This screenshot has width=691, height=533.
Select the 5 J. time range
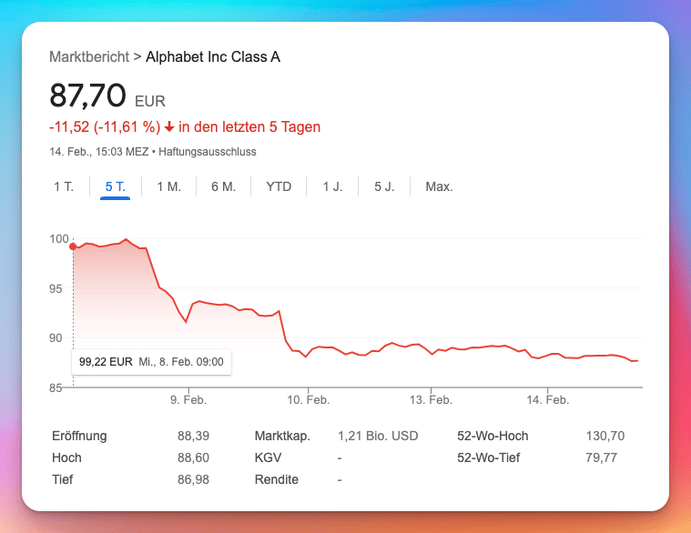(384, 186)
